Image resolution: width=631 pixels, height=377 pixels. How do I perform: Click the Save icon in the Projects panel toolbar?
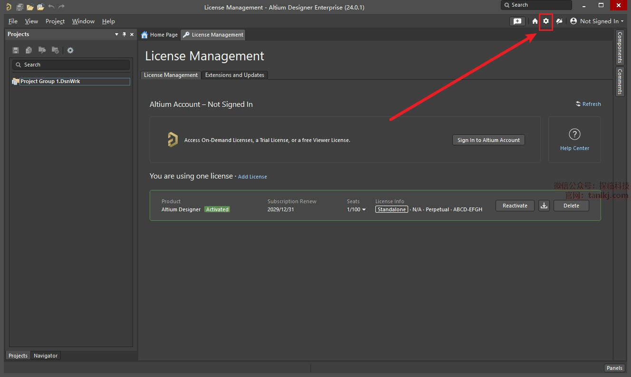click(16, 50)
